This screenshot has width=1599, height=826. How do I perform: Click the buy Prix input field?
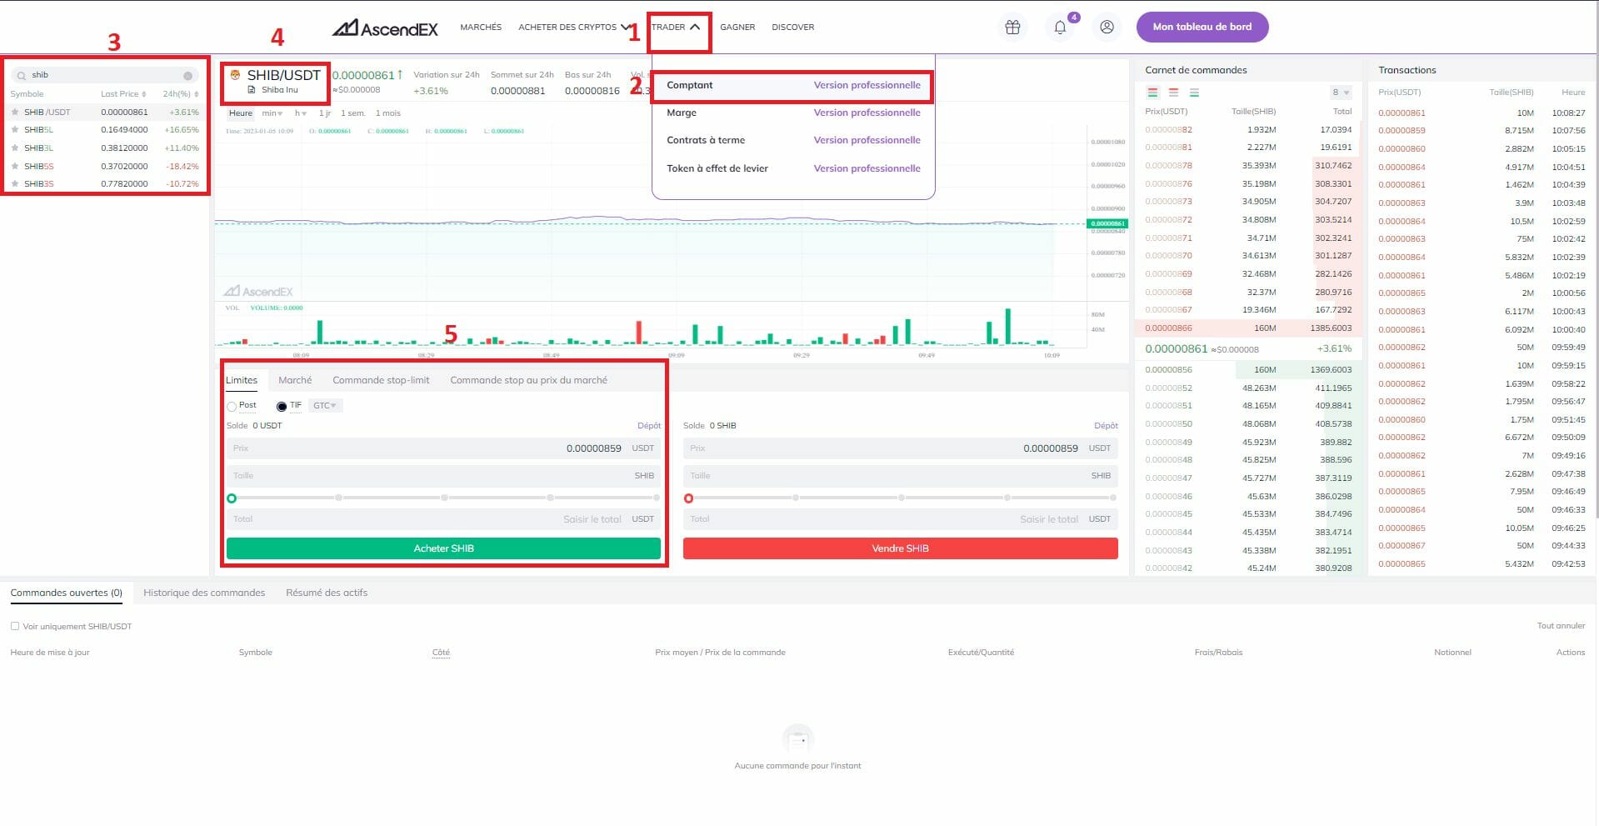click(443, 448)
